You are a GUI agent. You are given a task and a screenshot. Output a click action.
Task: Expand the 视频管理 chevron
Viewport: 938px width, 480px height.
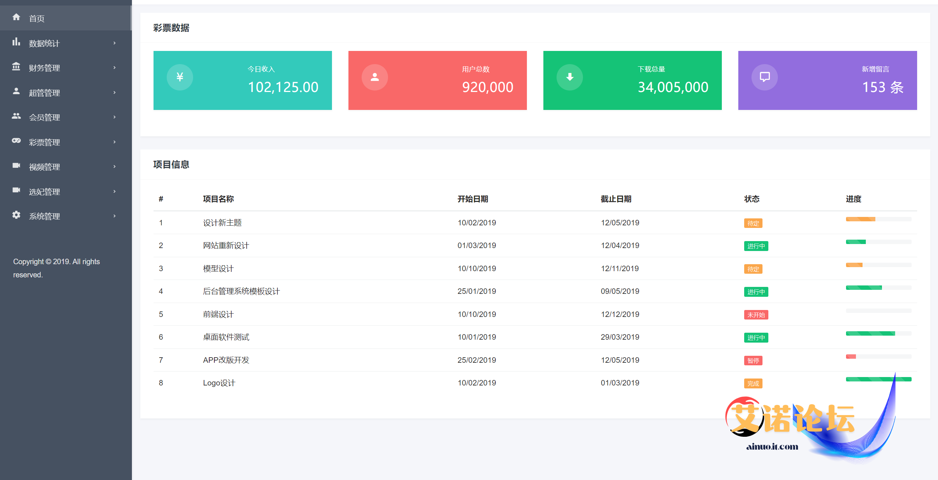pyautogui.click(x=115, y=167)
